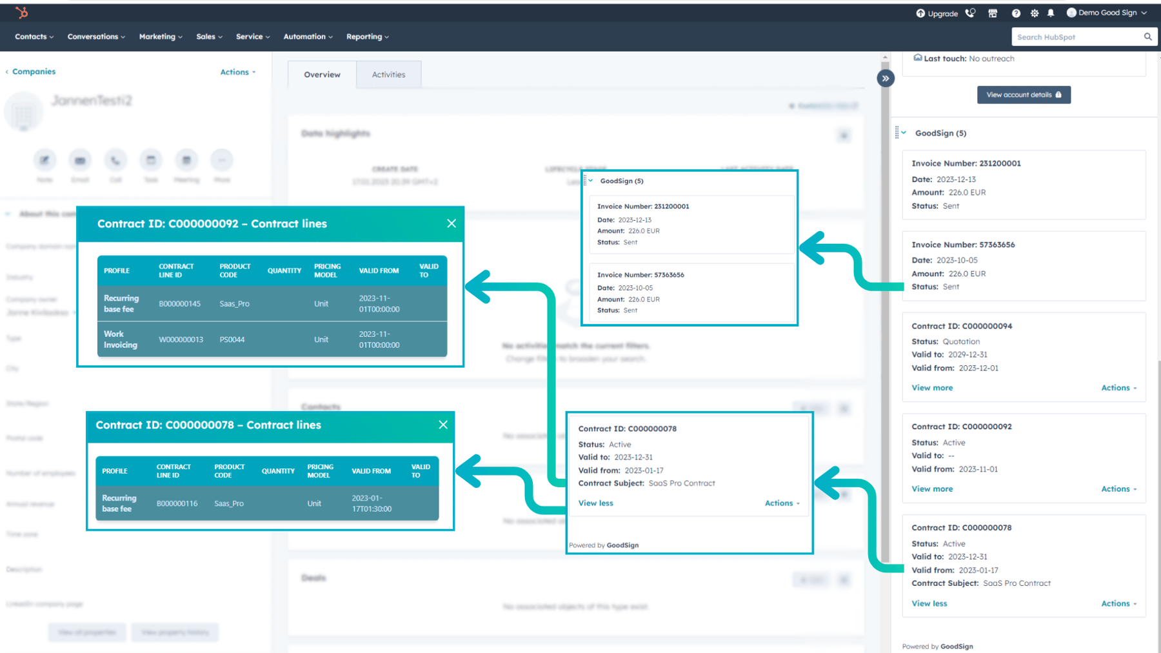Viewport: 1161px width, 653px height.
Task: Open the company Actions dropdown in left panel
Action: click(x=237, y=72)
